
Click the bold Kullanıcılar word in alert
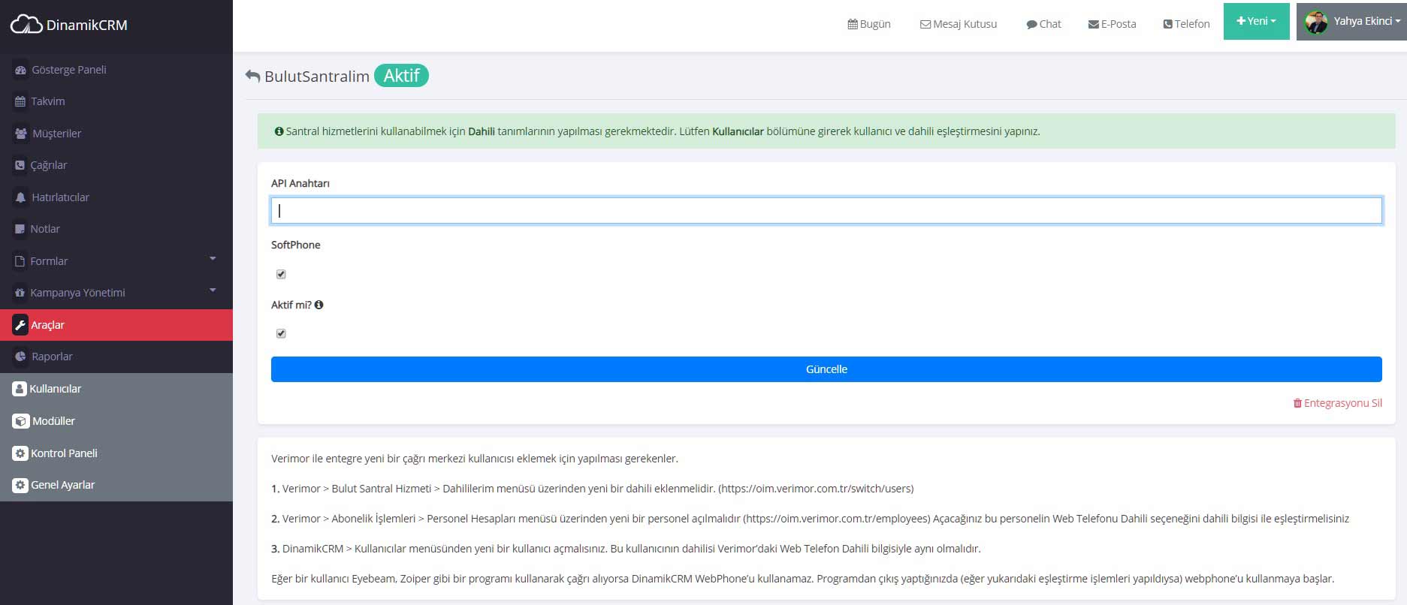[x=738, y=131]
